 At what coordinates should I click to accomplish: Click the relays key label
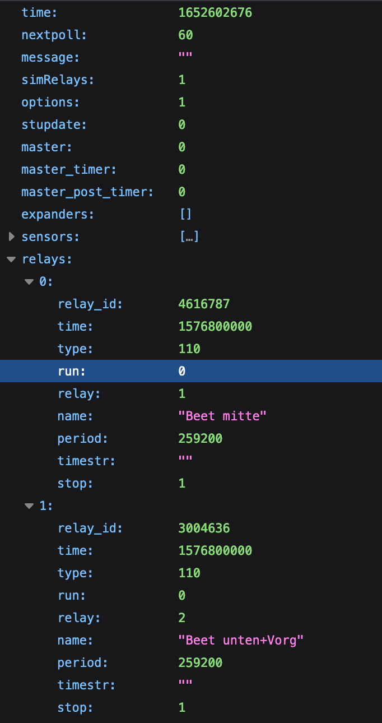(x=46, y=259)
